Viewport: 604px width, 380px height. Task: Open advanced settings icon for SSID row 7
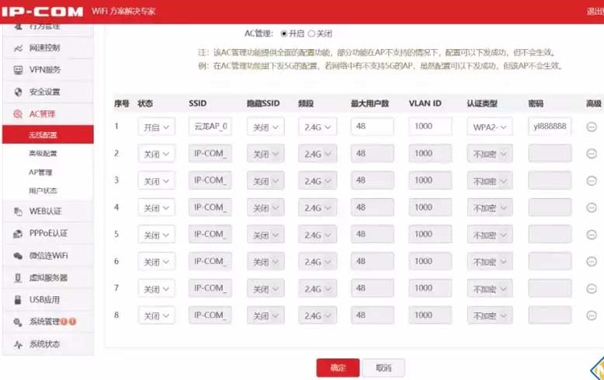pos(592,288)
